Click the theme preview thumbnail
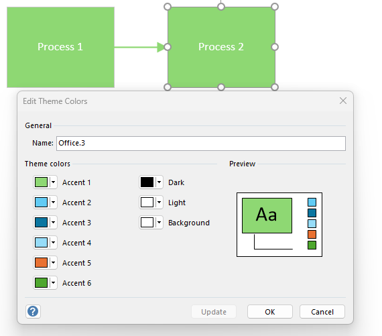This screenshot has width=382, height=336. point(279,225)
